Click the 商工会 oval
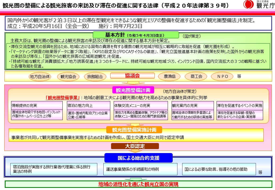The image size is (275, 190). (196, 77)
